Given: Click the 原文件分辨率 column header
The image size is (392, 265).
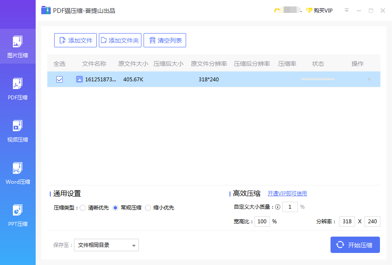Looking at the screenshot, I should [209, 64].
